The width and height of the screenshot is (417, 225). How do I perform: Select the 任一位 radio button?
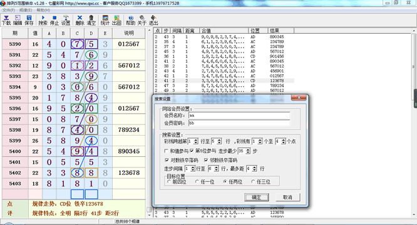coord(197,181)
